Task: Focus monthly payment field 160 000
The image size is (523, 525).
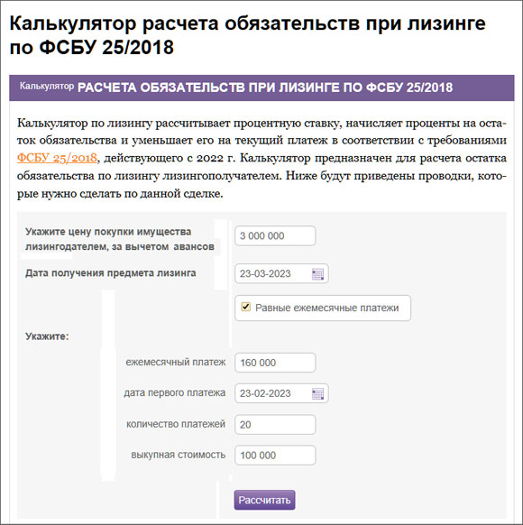Action: [x=275, y=363]
